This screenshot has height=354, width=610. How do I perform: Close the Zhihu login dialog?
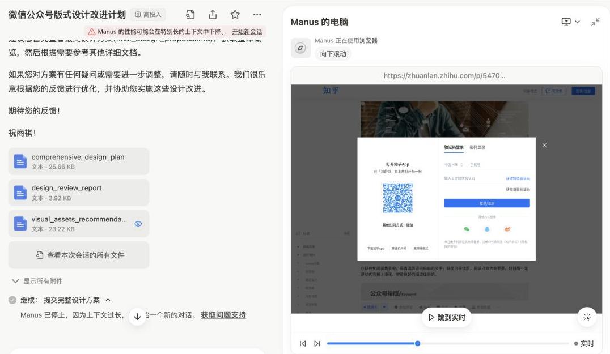point(544,146)
